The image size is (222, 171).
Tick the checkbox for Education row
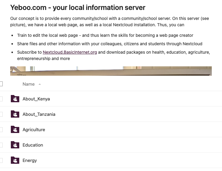[x=1, y=145]
